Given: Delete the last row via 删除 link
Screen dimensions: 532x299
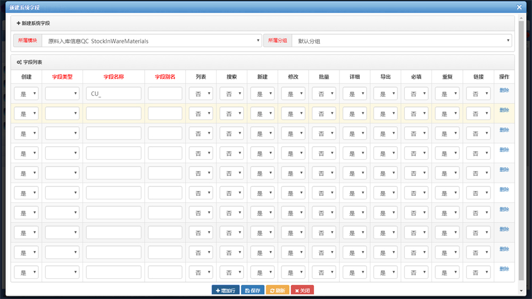Looking at the screenshot, I should 504,269.
